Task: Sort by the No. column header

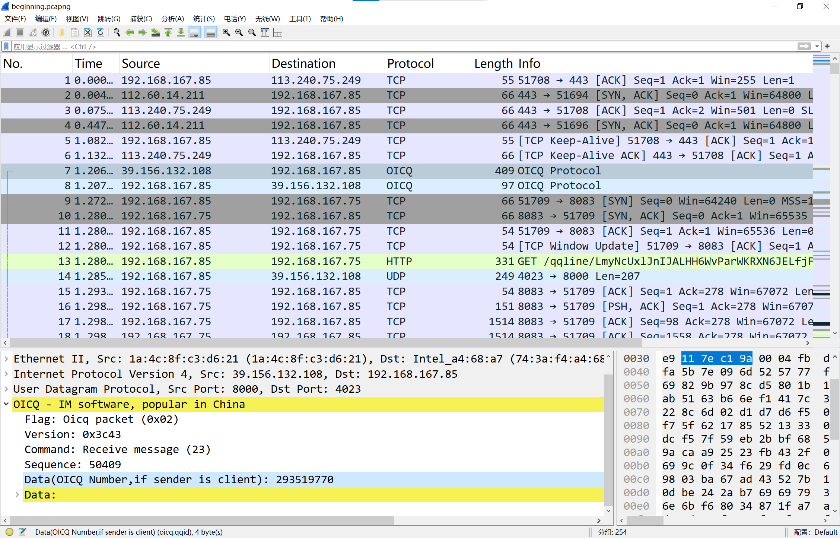Action: 36,64
